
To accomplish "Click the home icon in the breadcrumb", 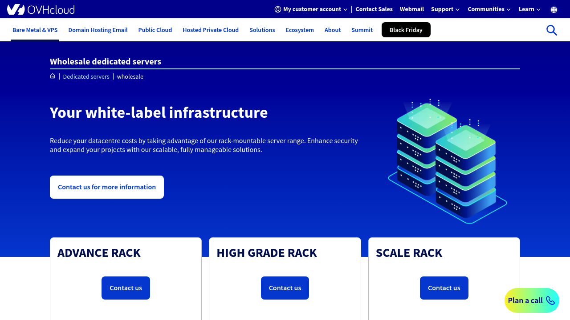I will click(x=53, y=76).
